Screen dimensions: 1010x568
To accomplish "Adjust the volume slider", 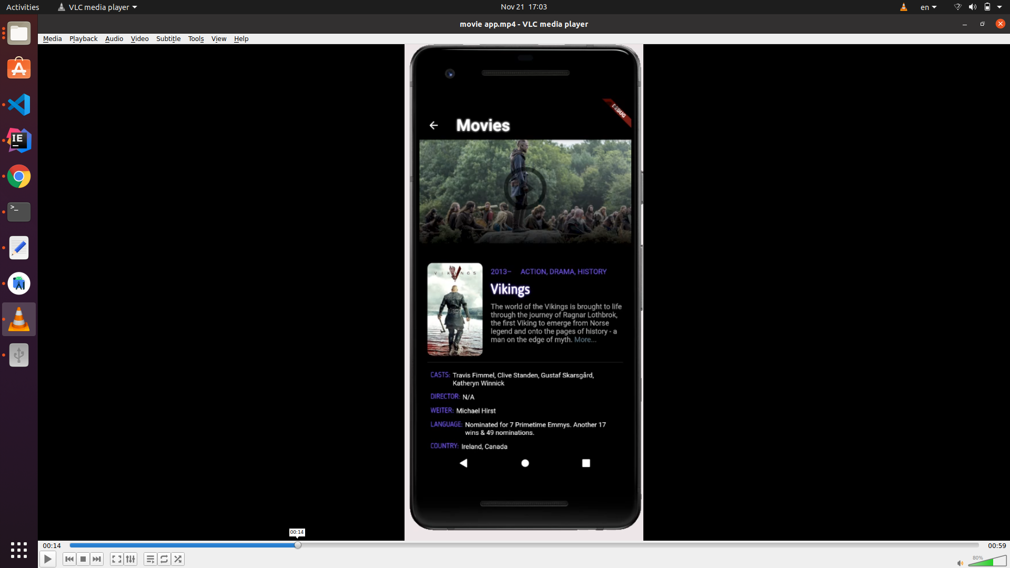I will pyautogui.click(x=987, y=562).
